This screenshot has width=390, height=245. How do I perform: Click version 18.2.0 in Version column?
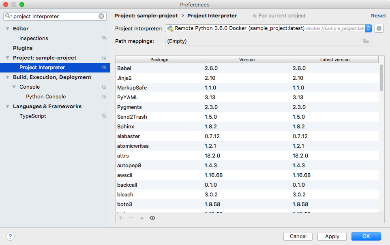coord(212,156)
